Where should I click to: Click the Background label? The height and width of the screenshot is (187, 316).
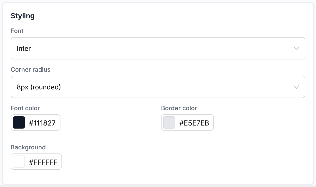point(28,147)
